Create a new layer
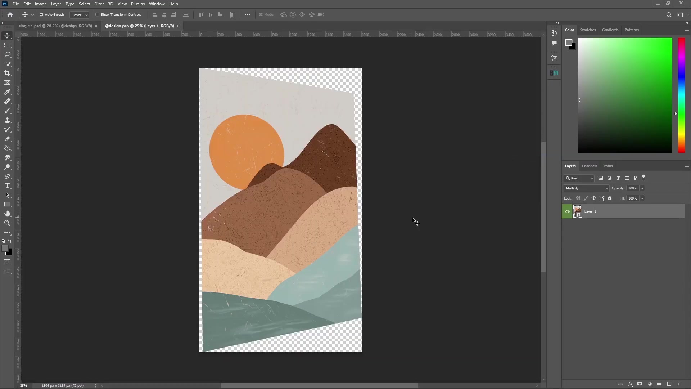The width and height of the screenshot is (691, 389). (669, 384)
